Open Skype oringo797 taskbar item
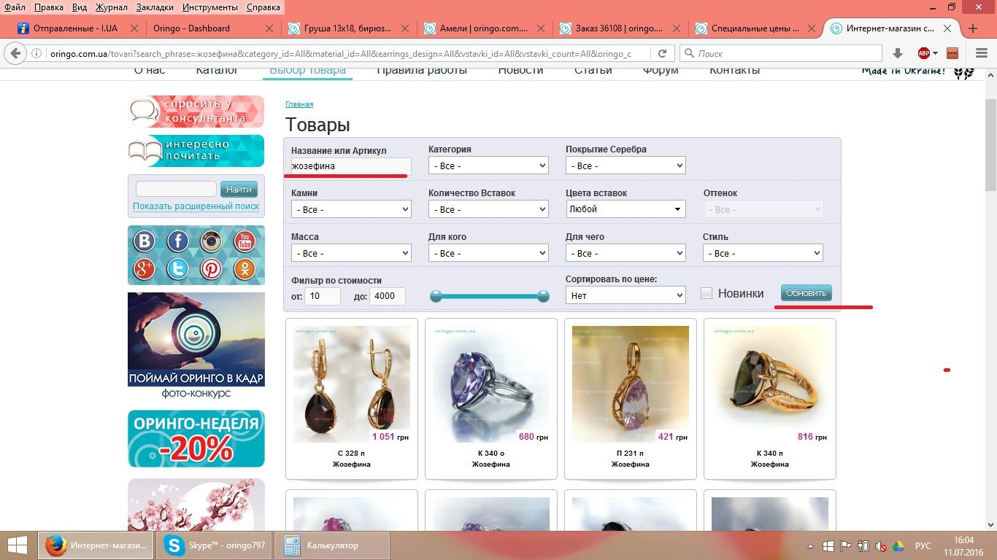 click(x=215, y=545)
